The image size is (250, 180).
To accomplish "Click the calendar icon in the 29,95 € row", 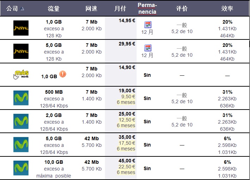I will click(148, 48).
